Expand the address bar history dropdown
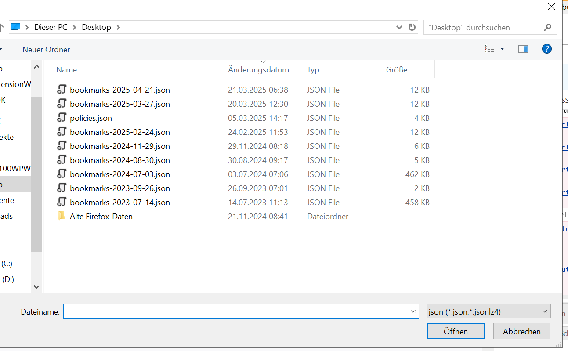This screenshot has height=351, width=568. point(399,27)
